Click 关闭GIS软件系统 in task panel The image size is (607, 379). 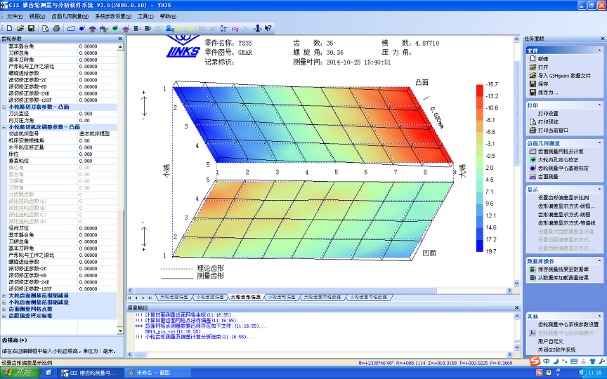pyautogui.click(x=556, y=350)
